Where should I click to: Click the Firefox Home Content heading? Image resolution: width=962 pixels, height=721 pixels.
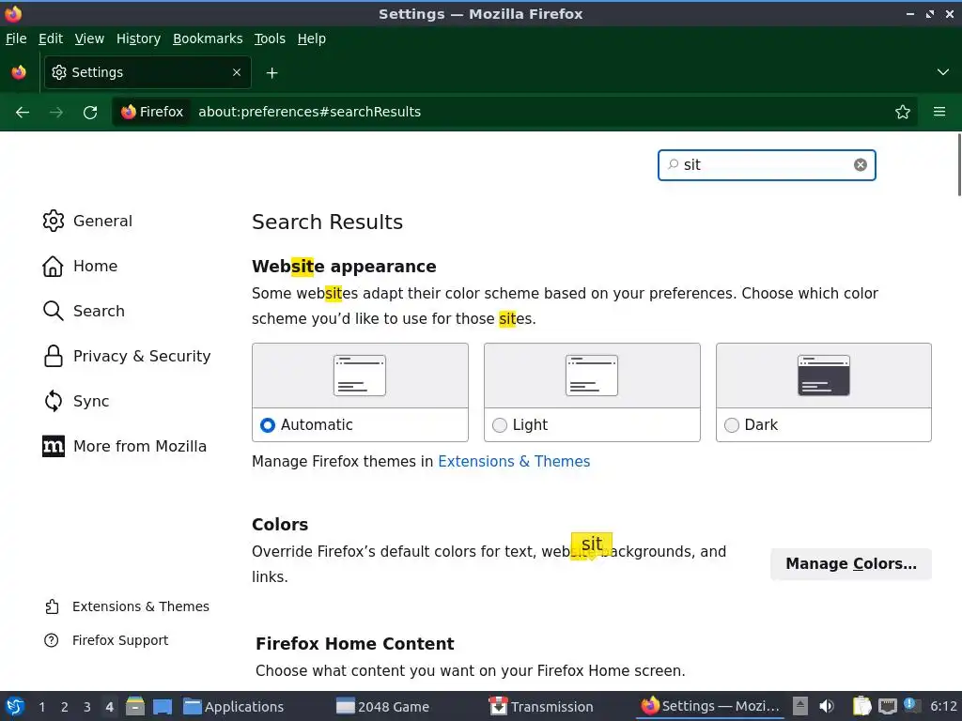(354, 644)
